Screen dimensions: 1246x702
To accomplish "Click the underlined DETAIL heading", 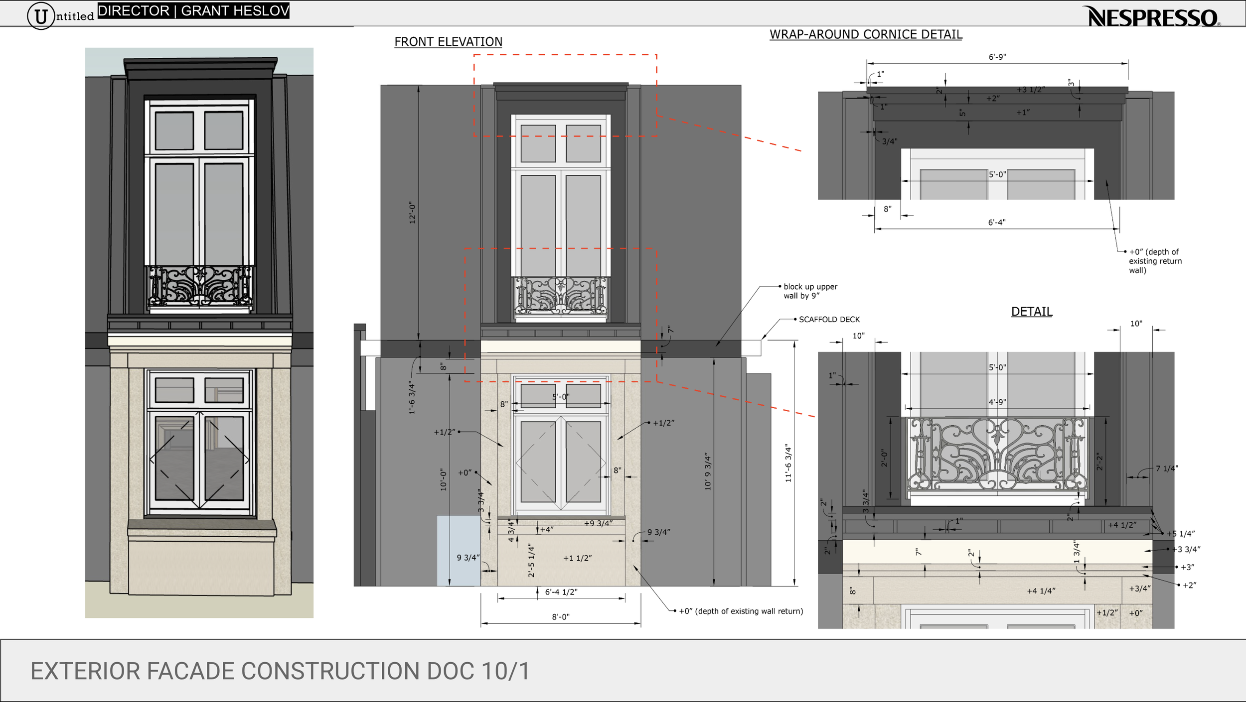I will 1031,312.
